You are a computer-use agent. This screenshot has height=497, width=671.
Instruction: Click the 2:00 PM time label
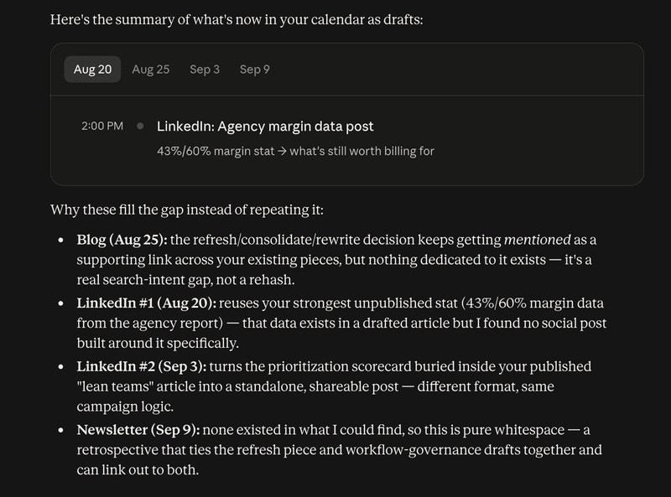[102, 126]
